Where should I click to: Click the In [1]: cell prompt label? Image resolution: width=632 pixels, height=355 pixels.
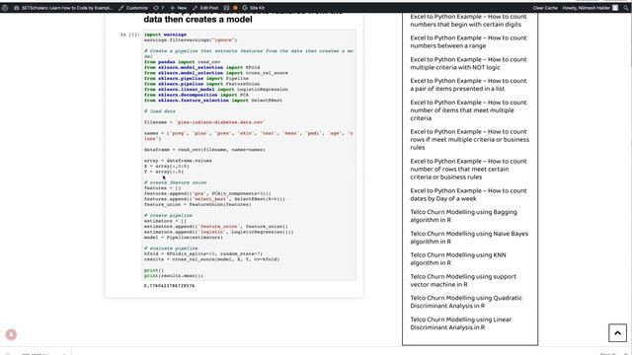tap(129, 35)
